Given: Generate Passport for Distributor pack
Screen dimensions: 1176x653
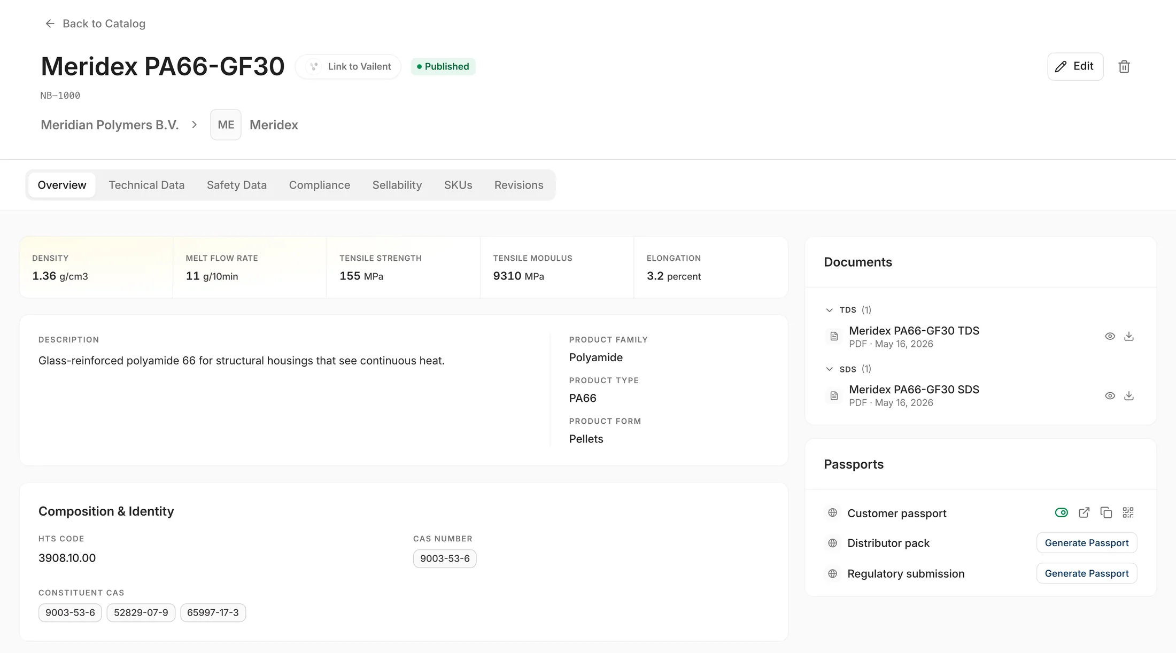Looking at the screenshot, I should pos(1087,543).
